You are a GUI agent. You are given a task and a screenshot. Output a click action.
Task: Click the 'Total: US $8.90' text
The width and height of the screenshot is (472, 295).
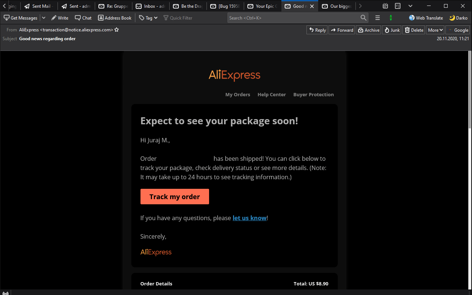(311, 284)
